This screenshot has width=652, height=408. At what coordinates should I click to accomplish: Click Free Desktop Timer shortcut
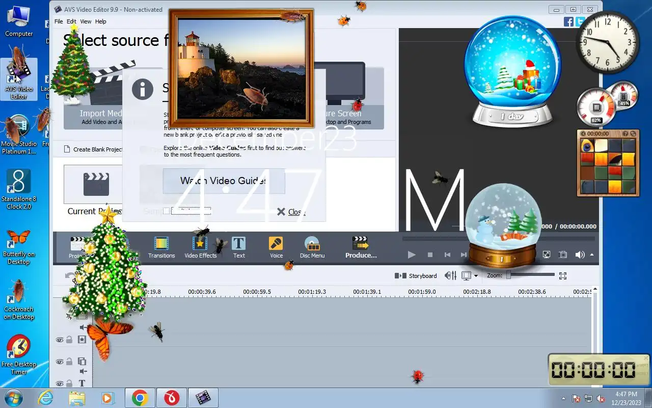(x=19, y=355)
